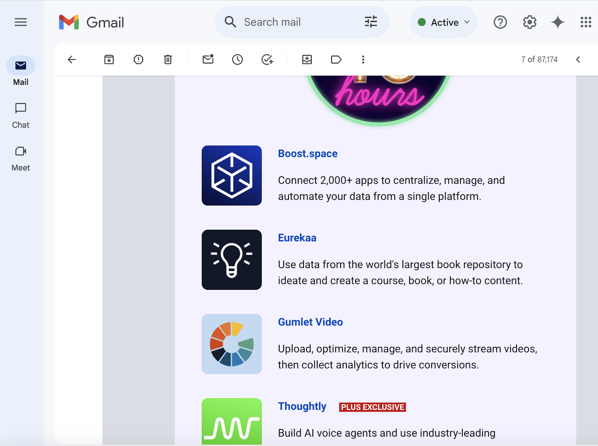This screenshot has height=446, width=598.
Task: Move email to folder icon
Action: [x=307, y=59]
